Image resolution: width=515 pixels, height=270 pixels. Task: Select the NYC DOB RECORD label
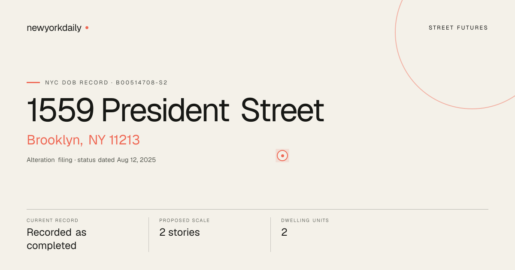coord(77,82)
